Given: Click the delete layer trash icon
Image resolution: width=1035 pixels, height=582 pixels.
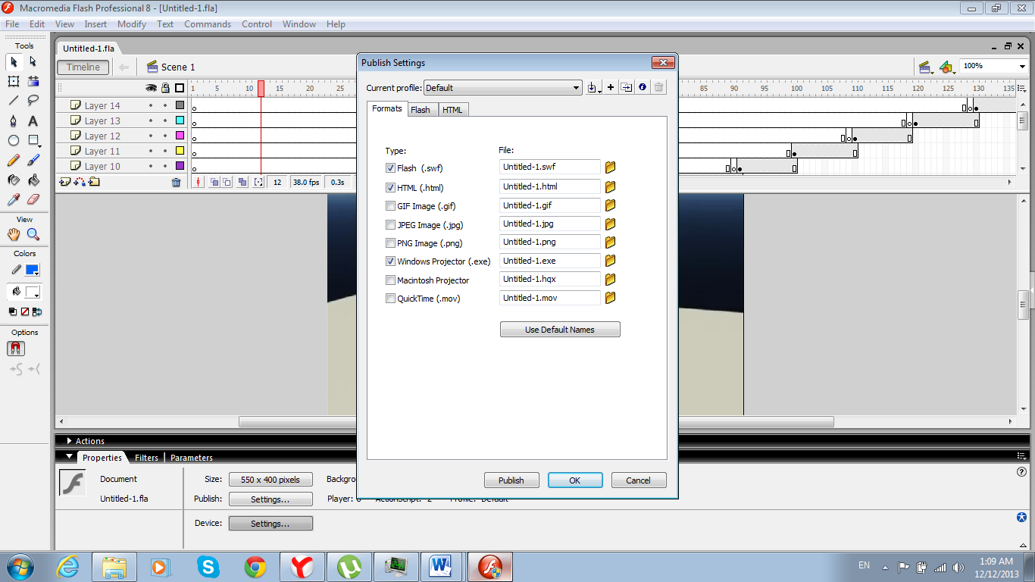Looking at the screenshot, I should click(x=177, y=182).
